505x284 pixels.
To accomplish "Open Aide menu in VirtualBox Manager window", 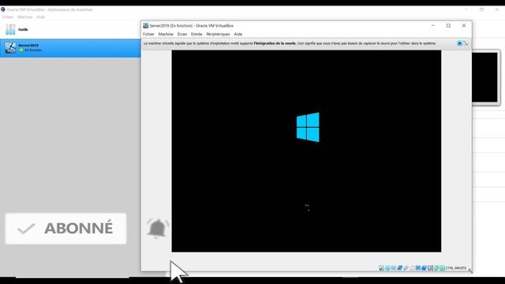I will point(40,17).
